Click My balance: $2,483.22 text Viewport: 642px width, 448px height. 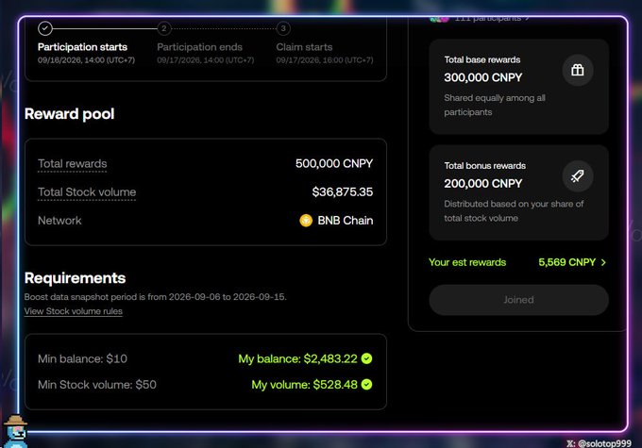tap(297, 358)
